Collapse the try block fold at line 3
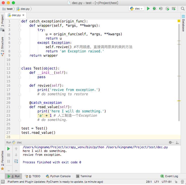Viewport: 186px width, 185px height. pos(20,30)
